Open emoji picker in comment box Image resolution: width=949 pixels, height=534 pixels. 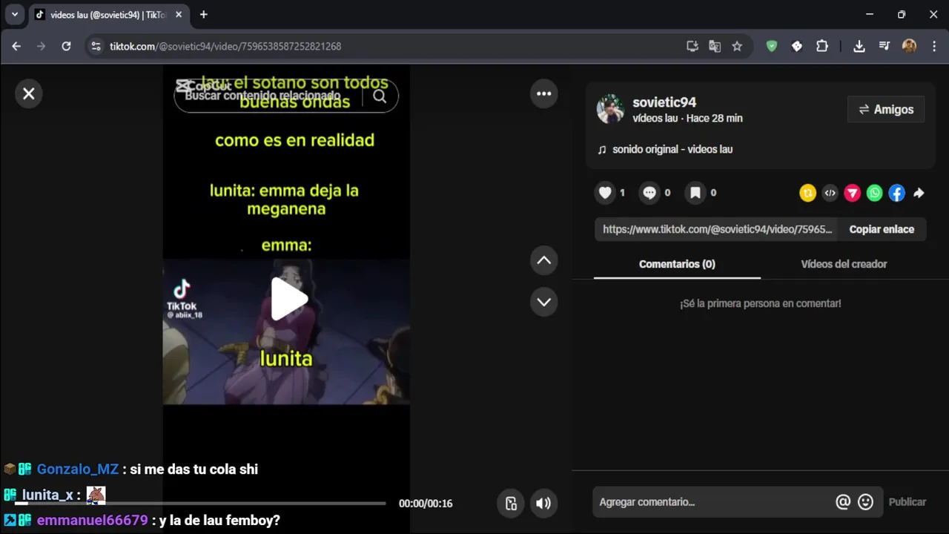(865, 502)
